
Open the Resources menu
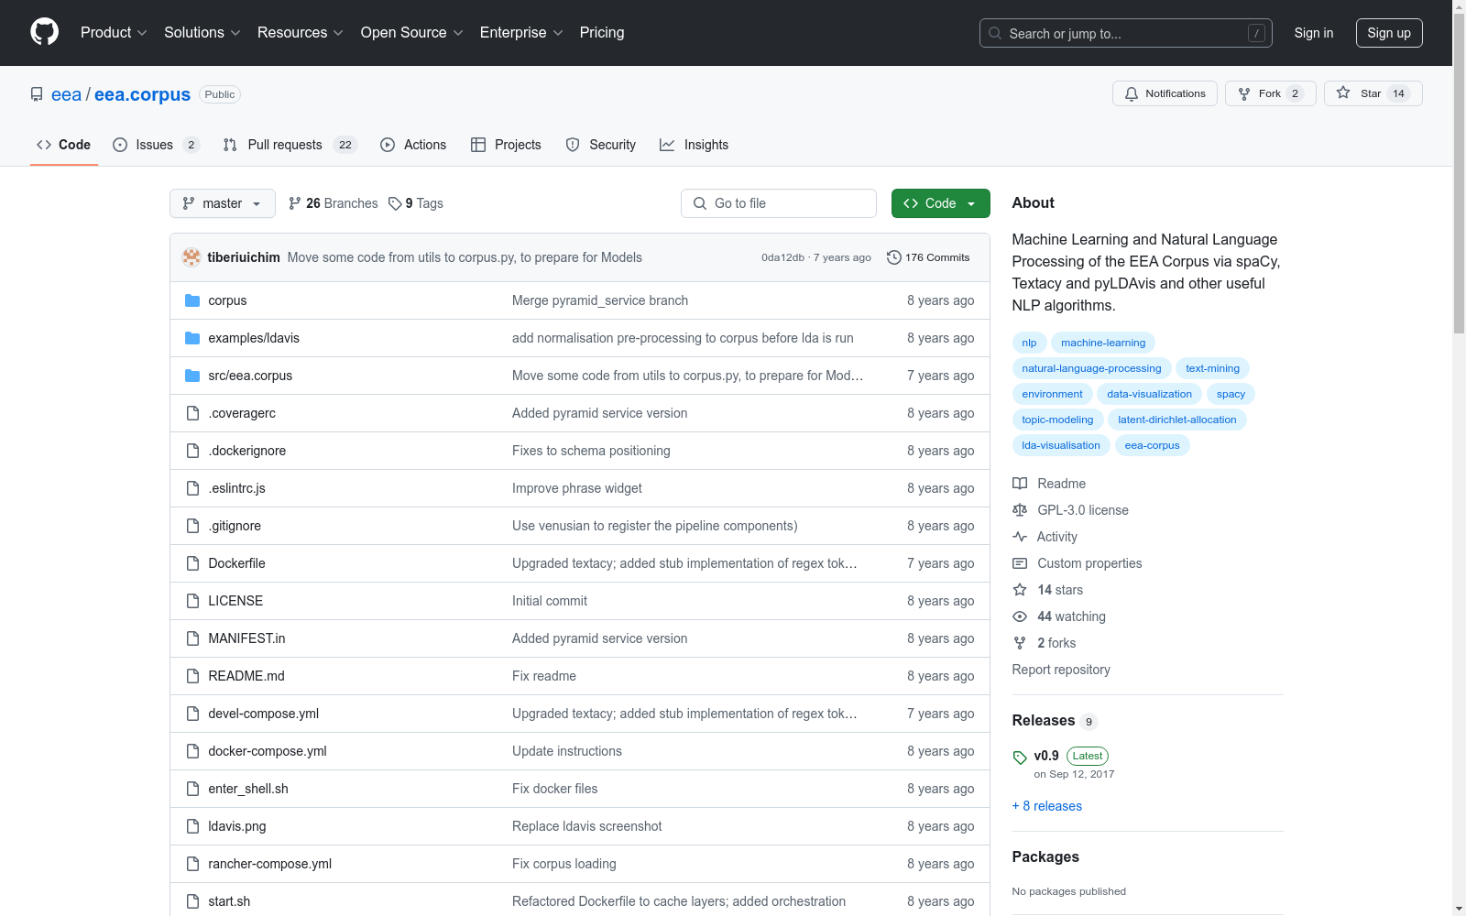point(301,32)
